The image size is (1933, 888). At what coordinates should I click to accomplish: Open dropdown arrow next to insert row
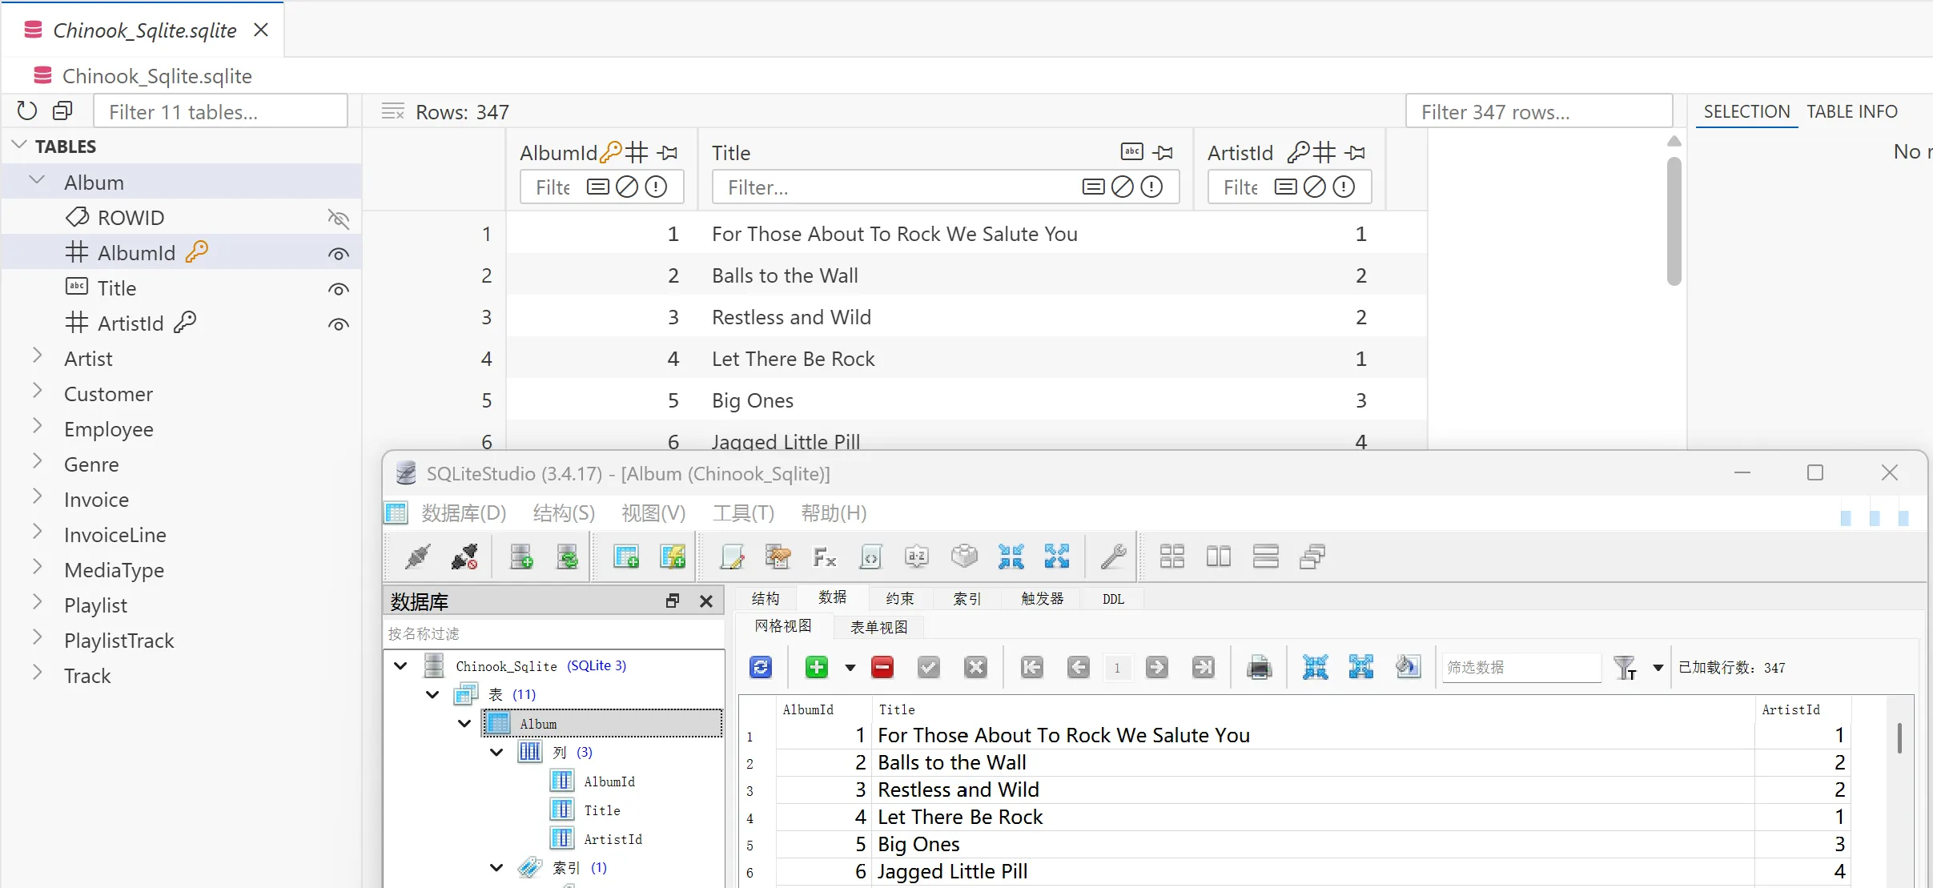[850, 667]
